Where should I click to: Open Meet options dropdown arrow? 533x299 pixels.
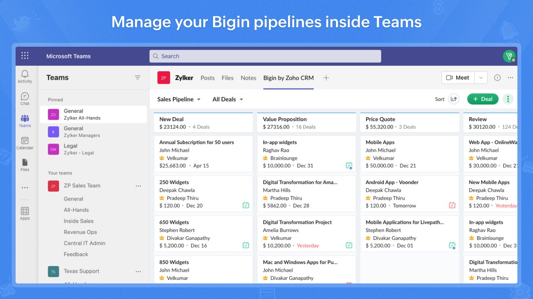click(481, 77)
